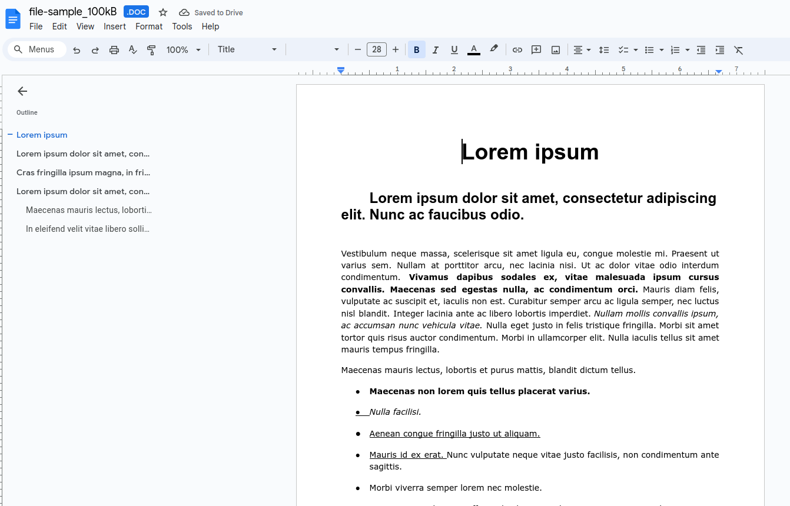Open the text color picker
Image resolution: width=790 pixels, height=506 pixels.
[x=474, y=50]
